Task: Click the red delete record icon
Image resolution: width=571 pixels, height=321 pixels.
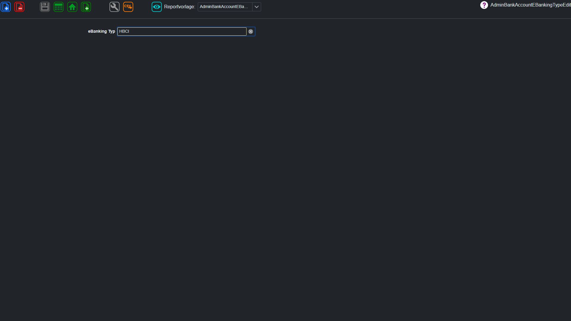Action: click(x=19, y=7)
